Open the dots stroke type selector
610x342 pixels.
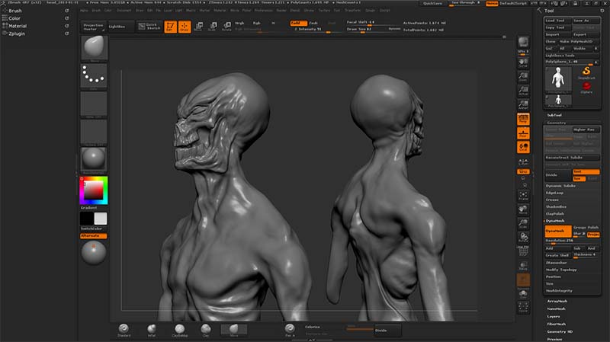click(94, 76)
